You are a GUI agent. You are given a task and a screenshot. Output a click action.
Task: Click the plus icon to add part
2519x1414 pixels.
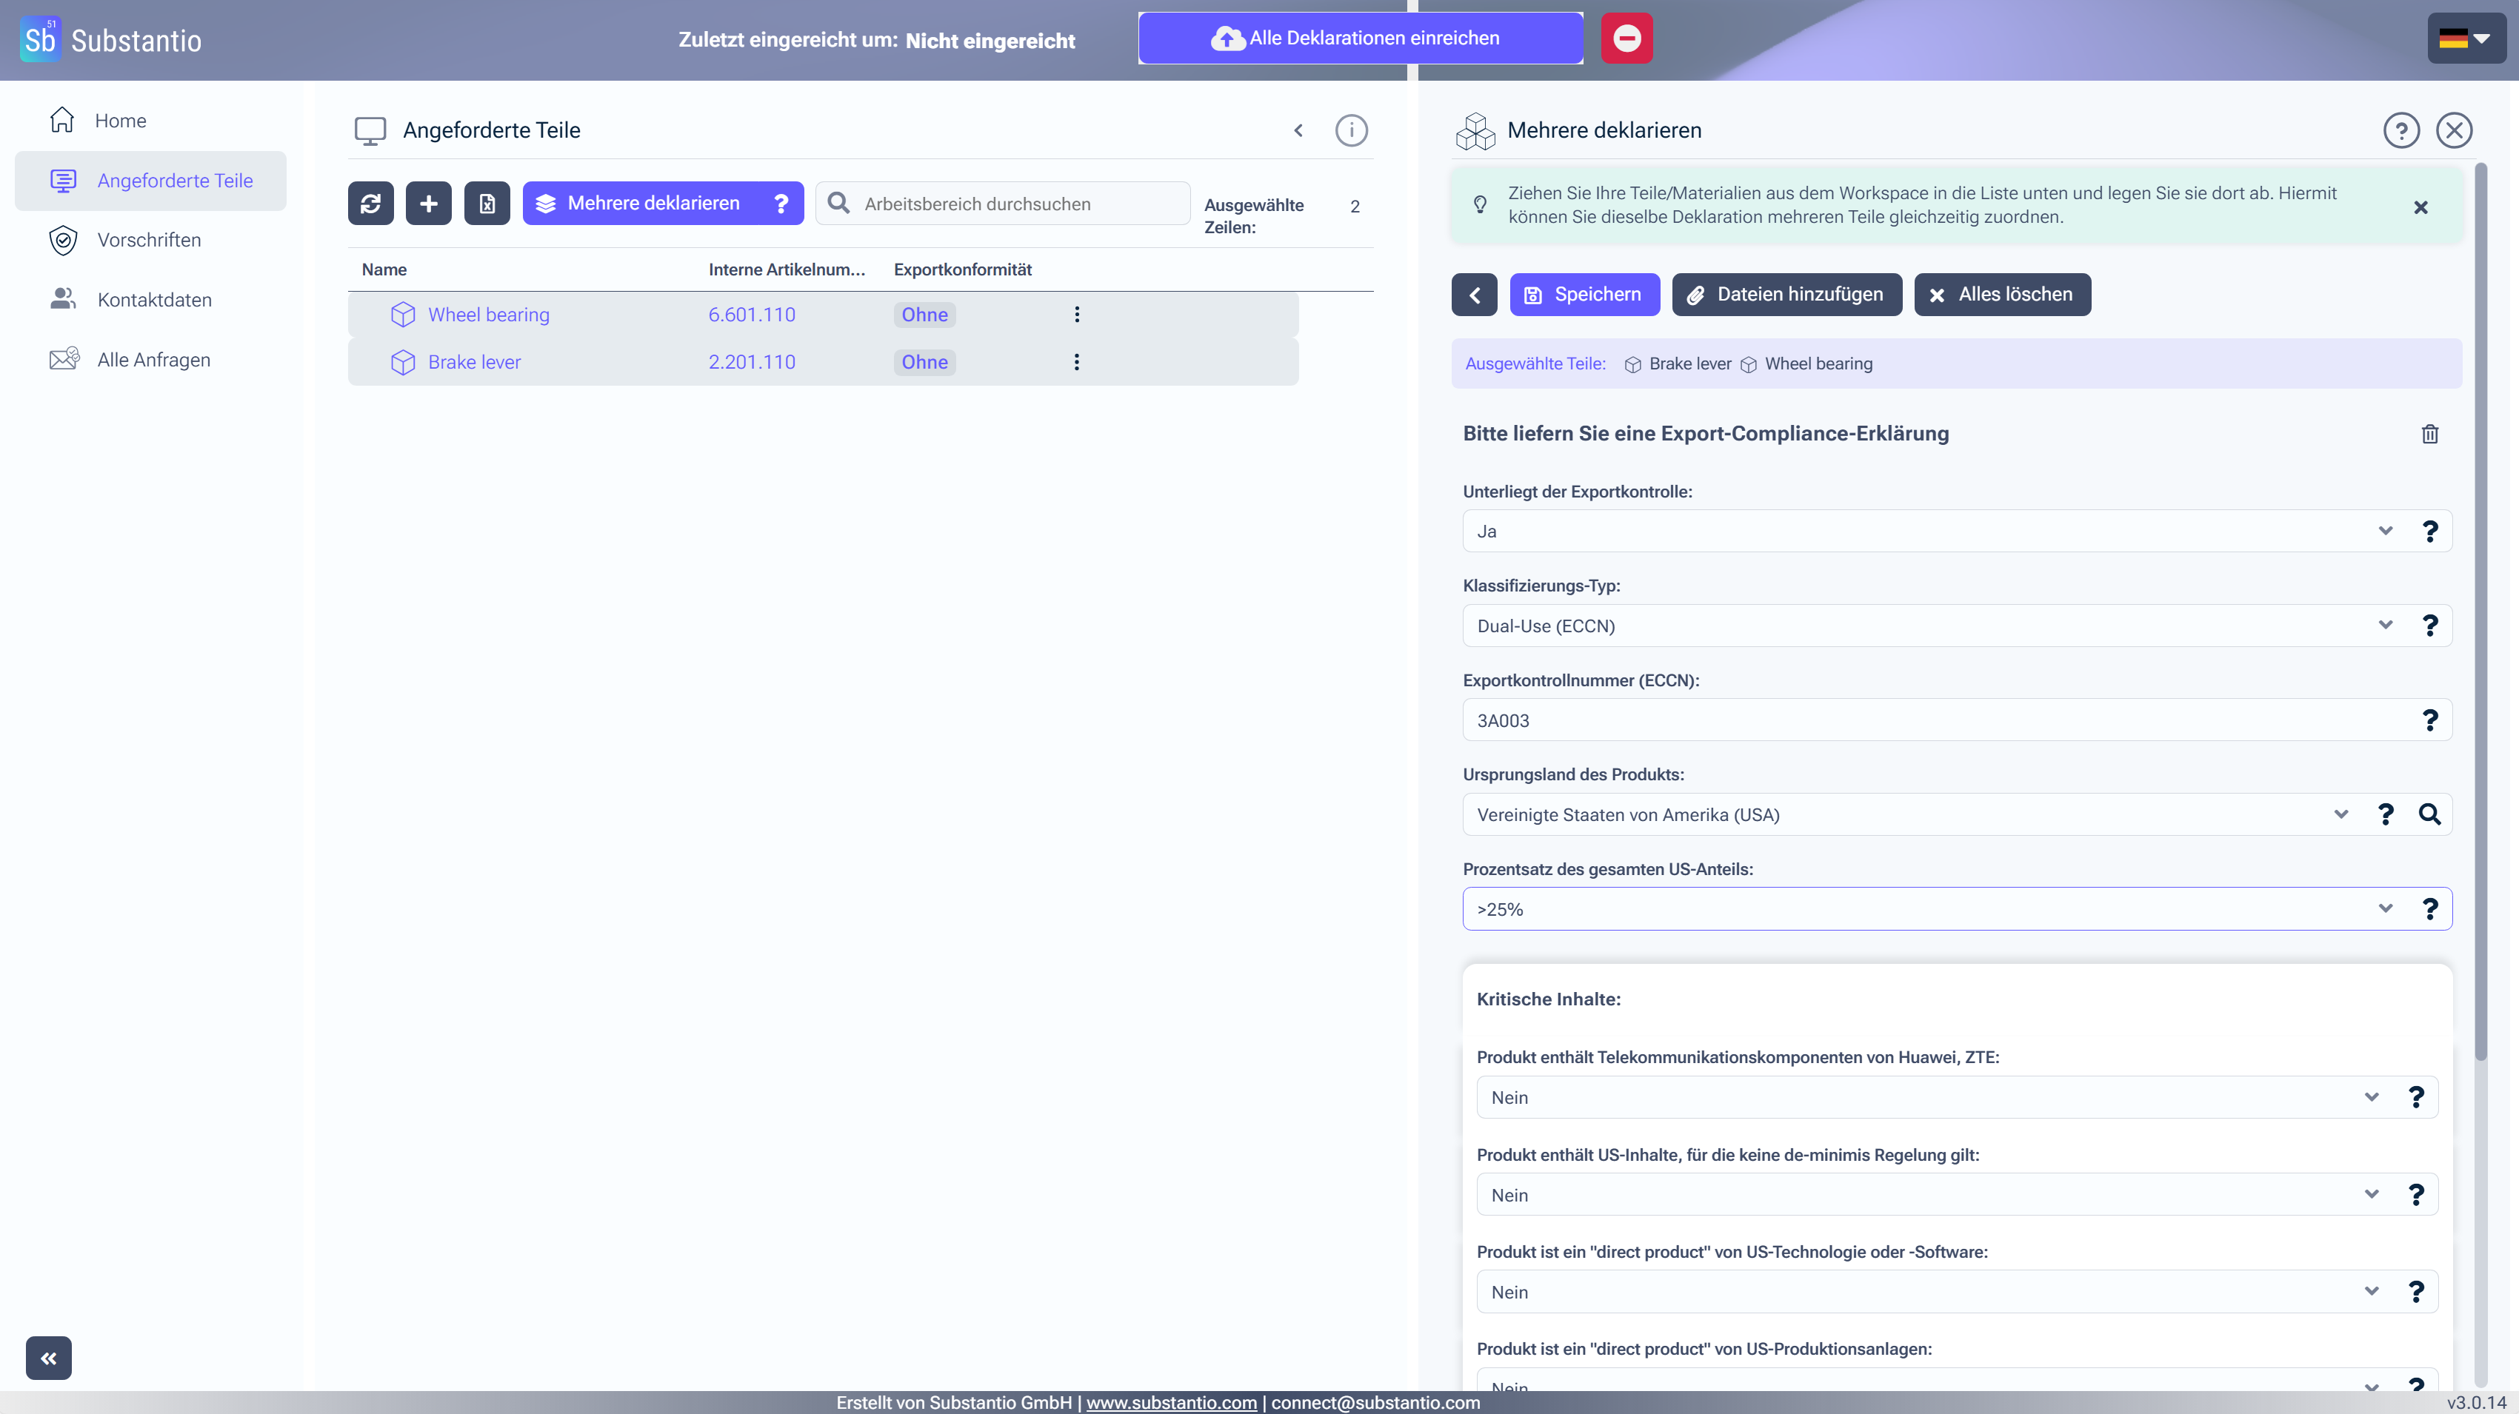pyautogui.click(x=428, y=204)
